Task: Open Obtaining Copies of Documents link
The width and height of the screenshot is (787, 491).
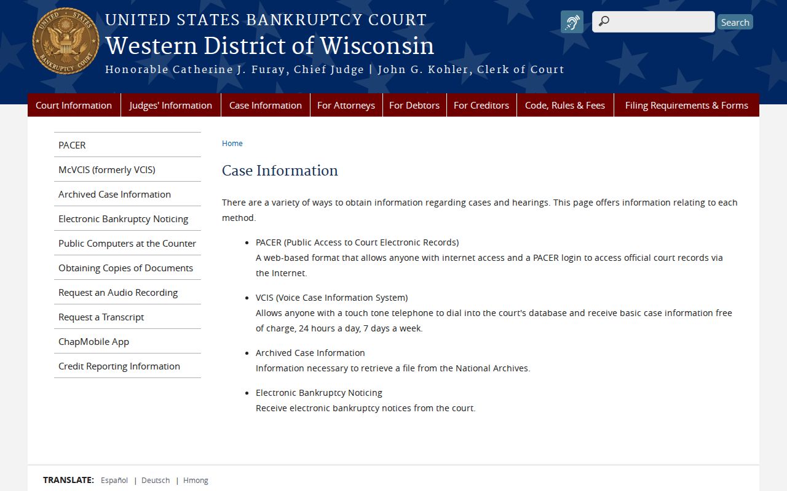Action: click(127, 268)
